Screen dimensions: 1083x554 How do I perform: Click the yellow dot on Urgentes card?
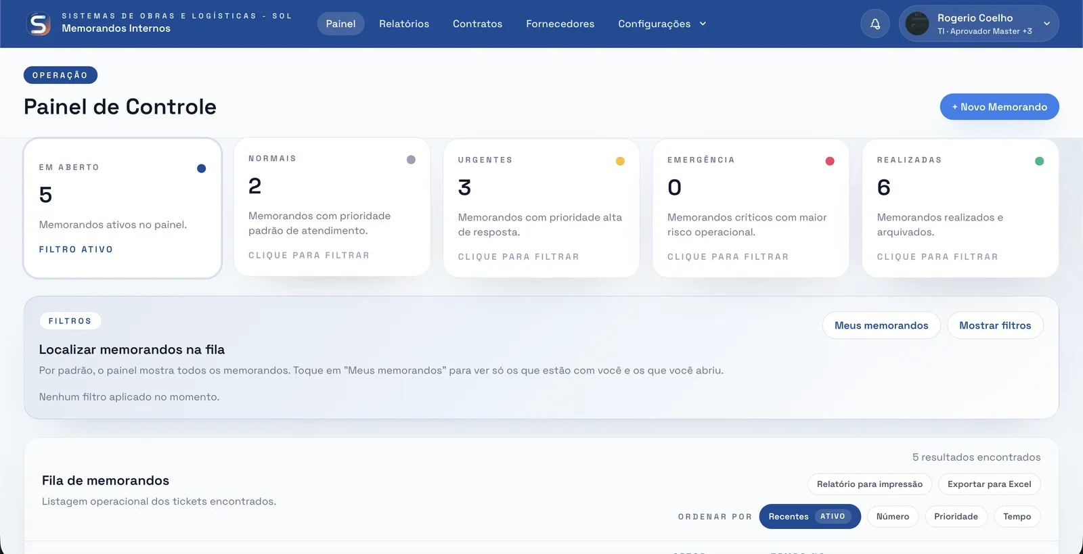pos(620,161)
